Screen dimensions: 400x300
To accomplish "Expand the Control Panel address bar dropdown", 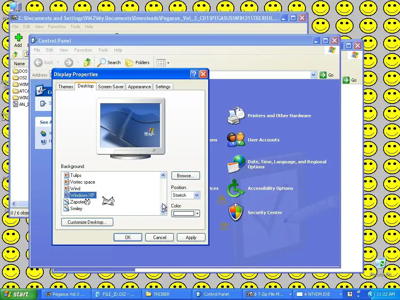I will 314,75.
